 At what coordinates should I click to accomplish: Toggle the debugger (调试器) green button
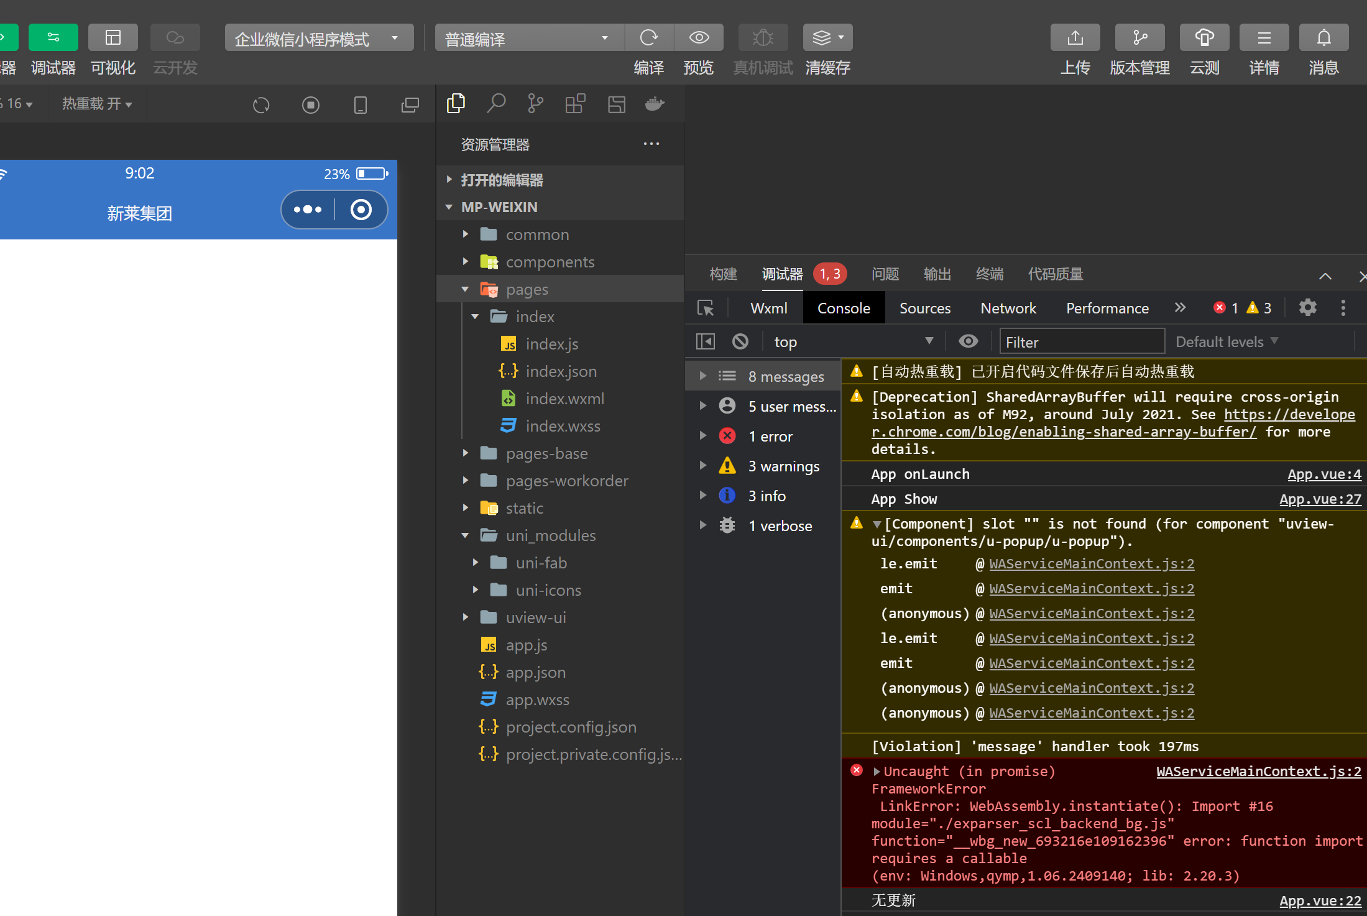point(53,38)
